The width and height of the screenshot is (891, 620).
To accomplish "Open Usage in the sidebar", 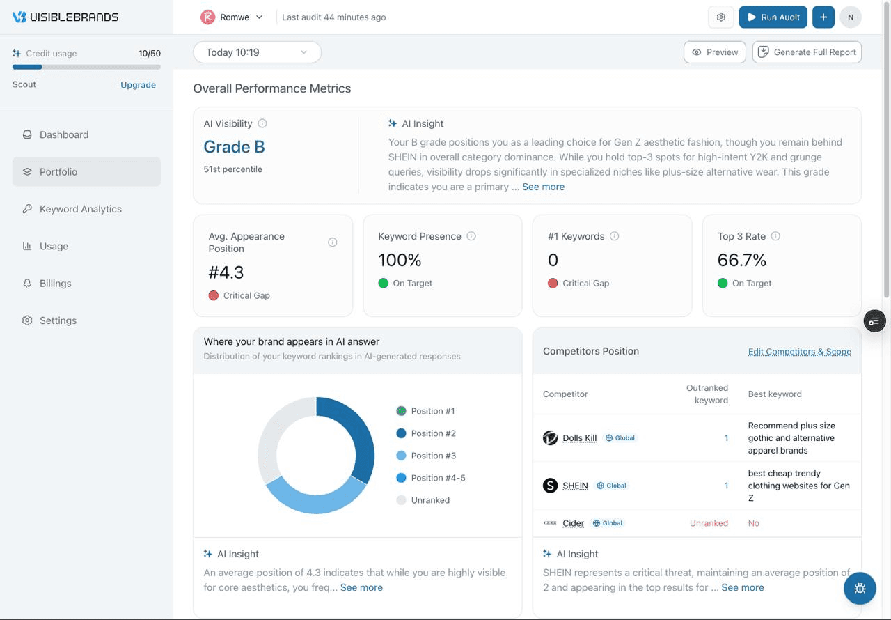I will 86,246.
